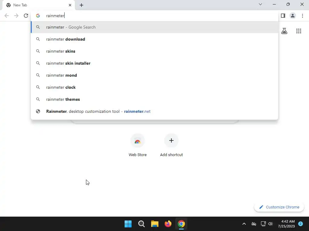
Task: Click the Web Store shortcut icon
Action: pyautogui.click(x=138, y=141)
